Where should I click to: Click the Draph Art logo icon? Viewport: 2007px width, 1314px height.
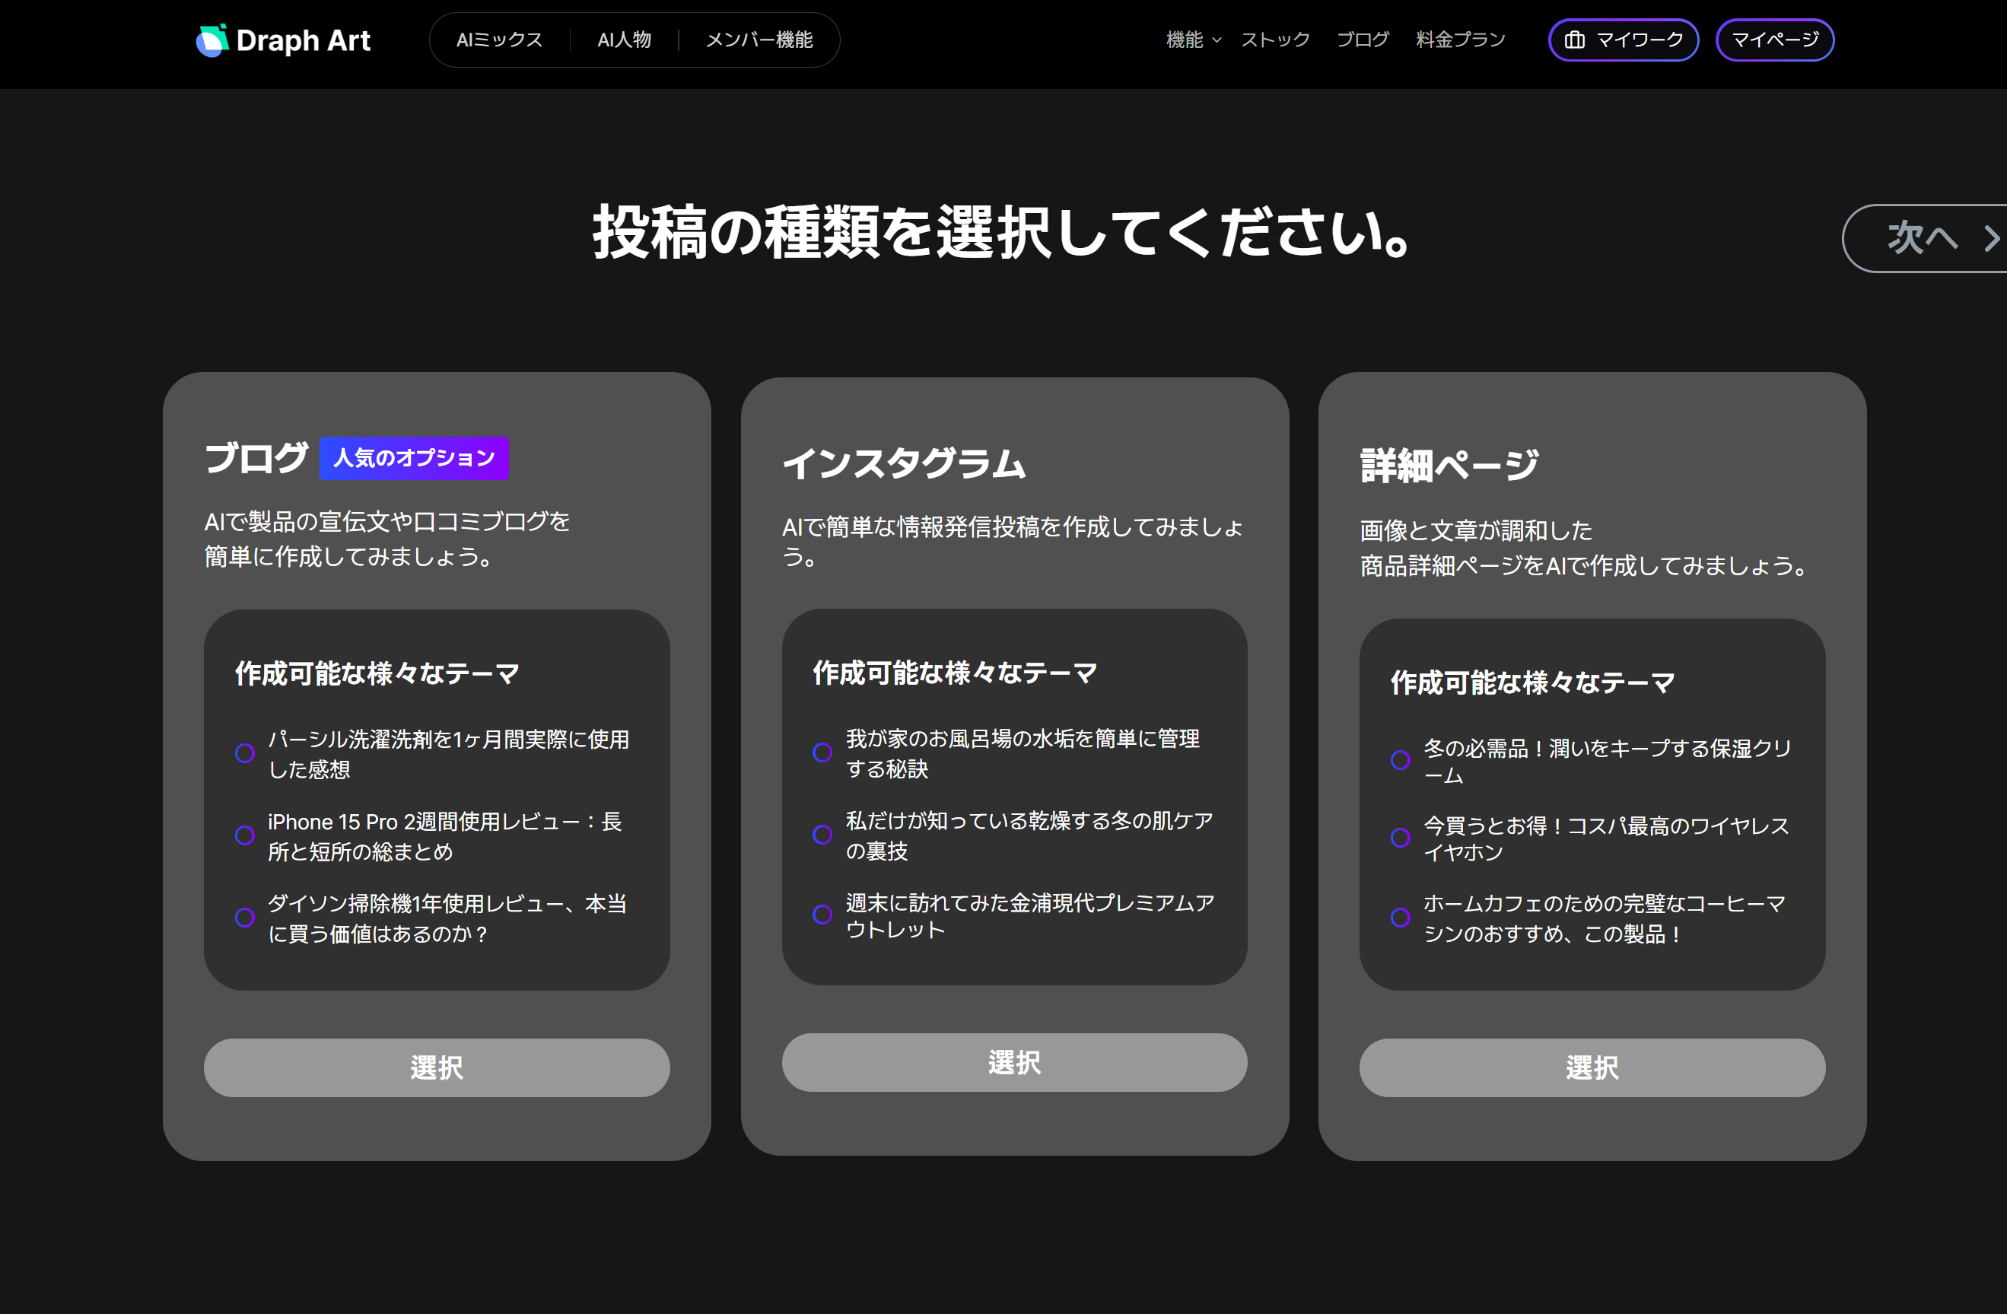[x=212, y=40]
